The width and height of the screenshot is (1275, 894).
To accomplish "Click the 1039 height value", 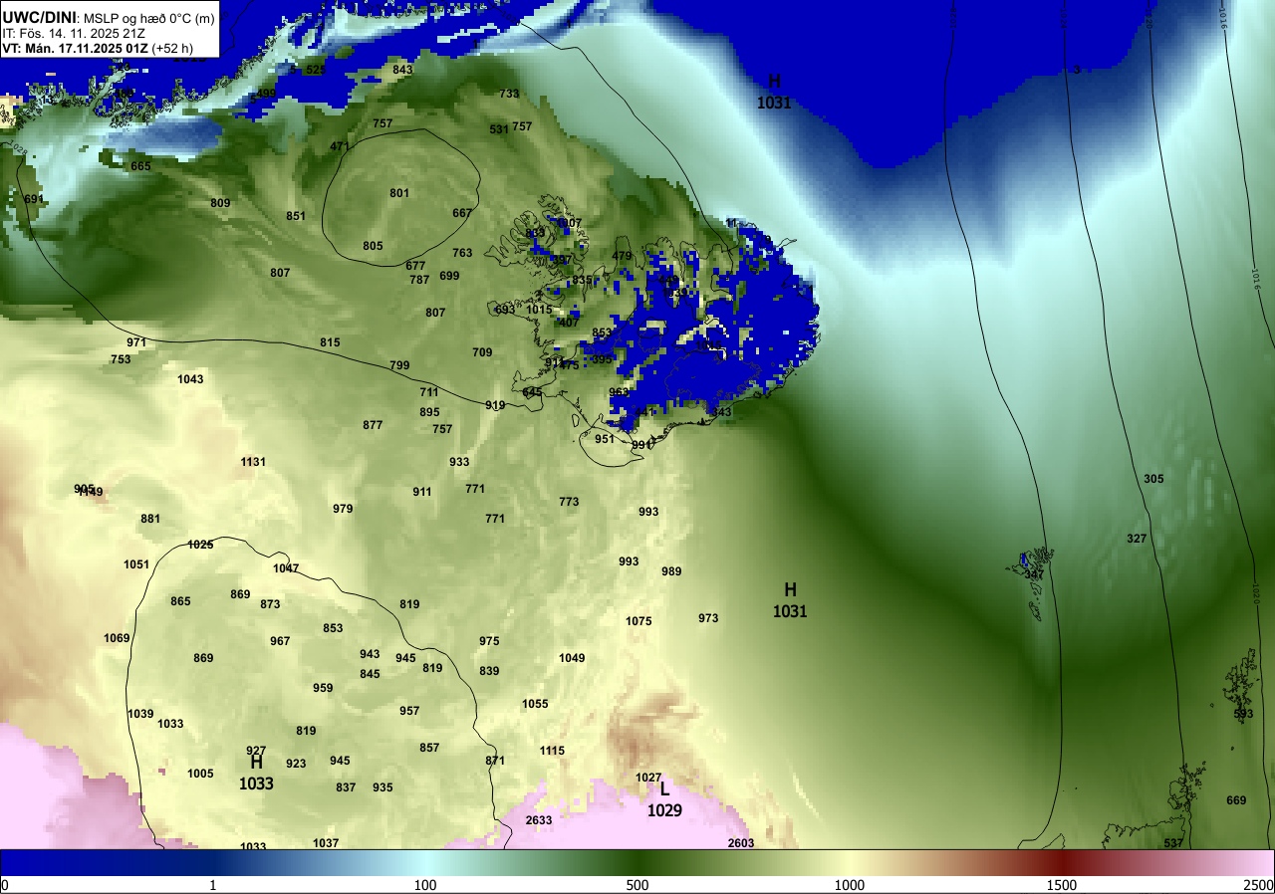I will click(140, 714).
